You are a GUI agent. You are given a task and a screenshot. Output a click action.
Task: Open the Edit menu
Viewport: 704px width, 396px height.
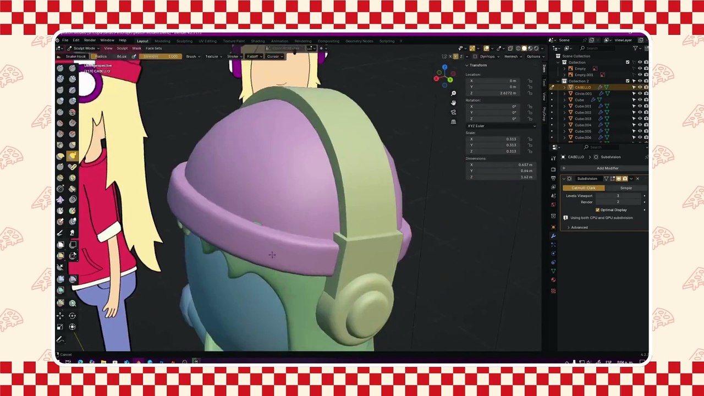(76, 41)
